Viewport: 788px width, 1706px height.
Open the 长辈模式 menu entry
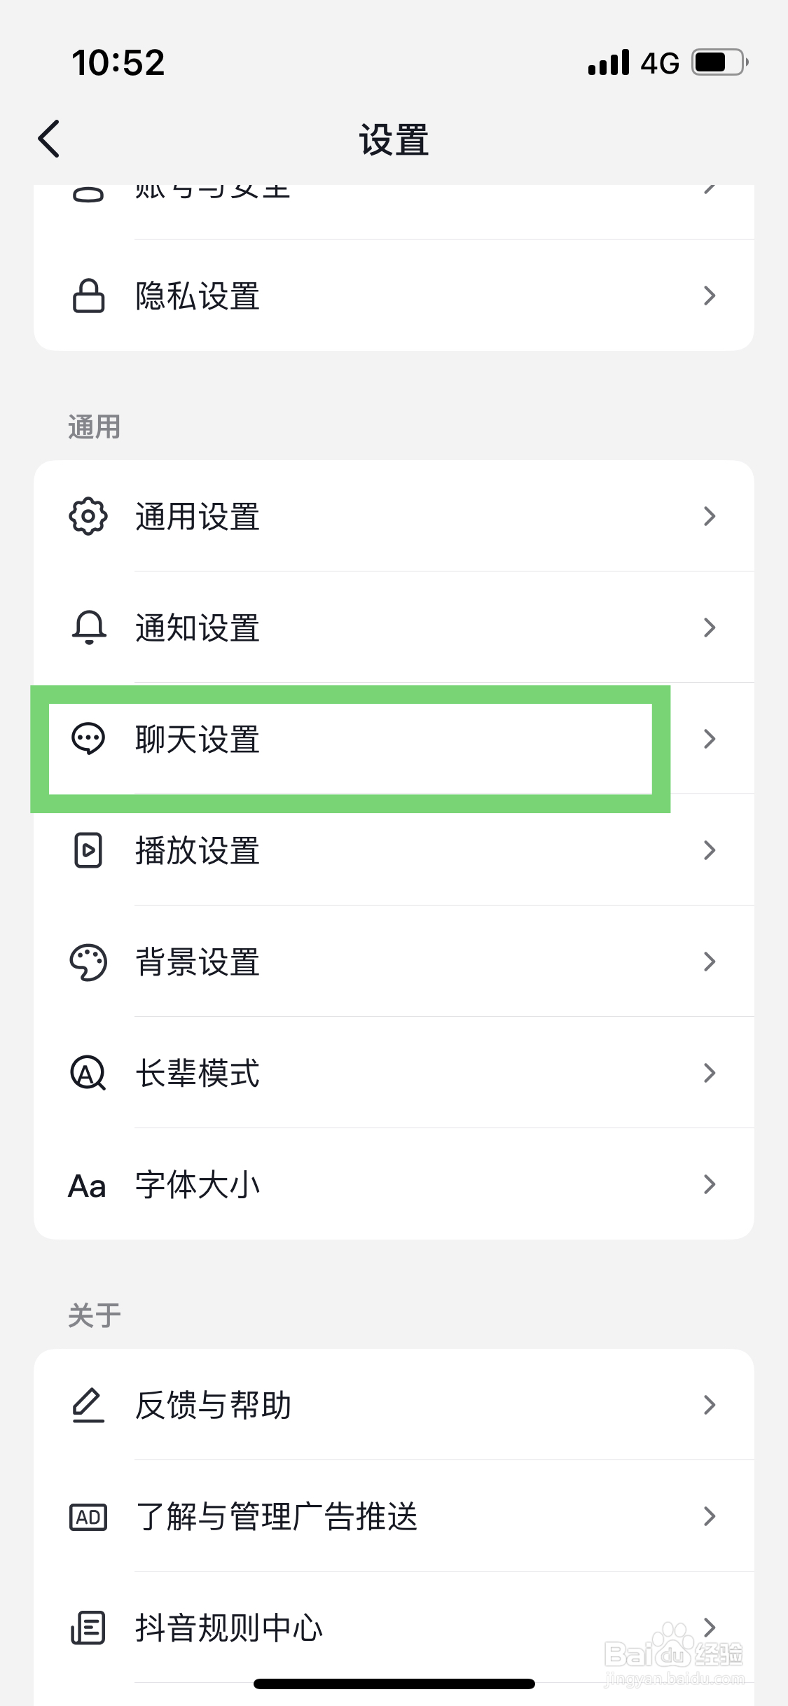coord(394,1073)
